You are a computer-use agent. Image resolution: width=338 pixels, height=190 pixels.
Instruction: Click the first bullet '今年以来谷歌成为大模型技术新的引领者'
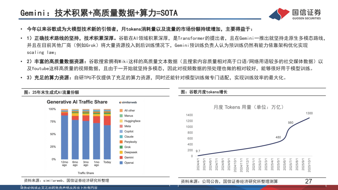(x=140, y=29)
